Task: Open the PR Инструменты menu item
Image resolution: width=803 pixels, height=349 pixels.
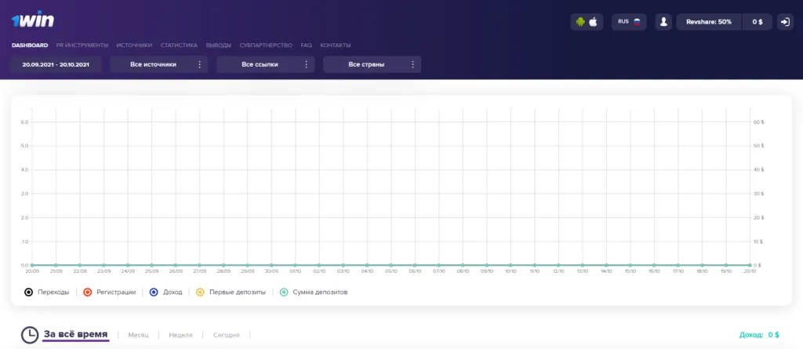Action: [x=82, y=45]
